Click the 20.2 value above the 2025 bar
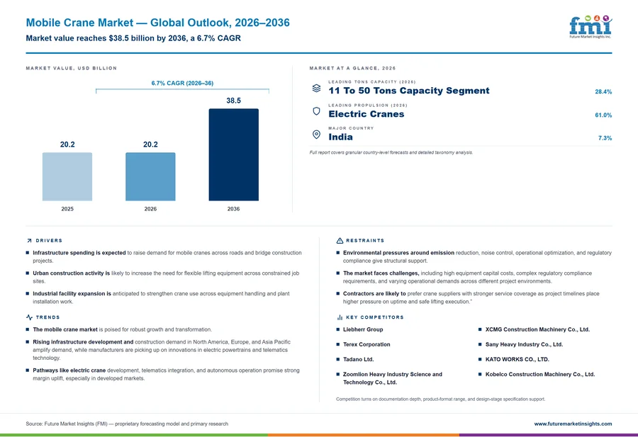Image resolution: width=638 pixels, height=437 pixels. click(67, 144)
